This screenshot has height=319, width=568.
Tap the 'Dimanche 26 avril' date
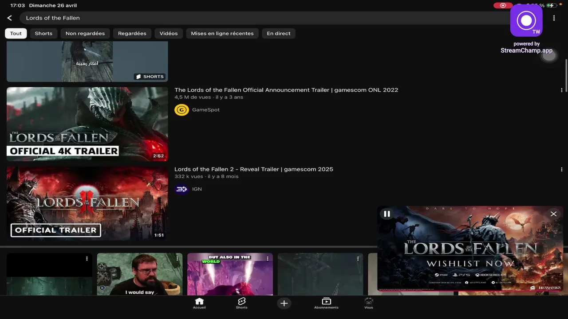point(53,6)
